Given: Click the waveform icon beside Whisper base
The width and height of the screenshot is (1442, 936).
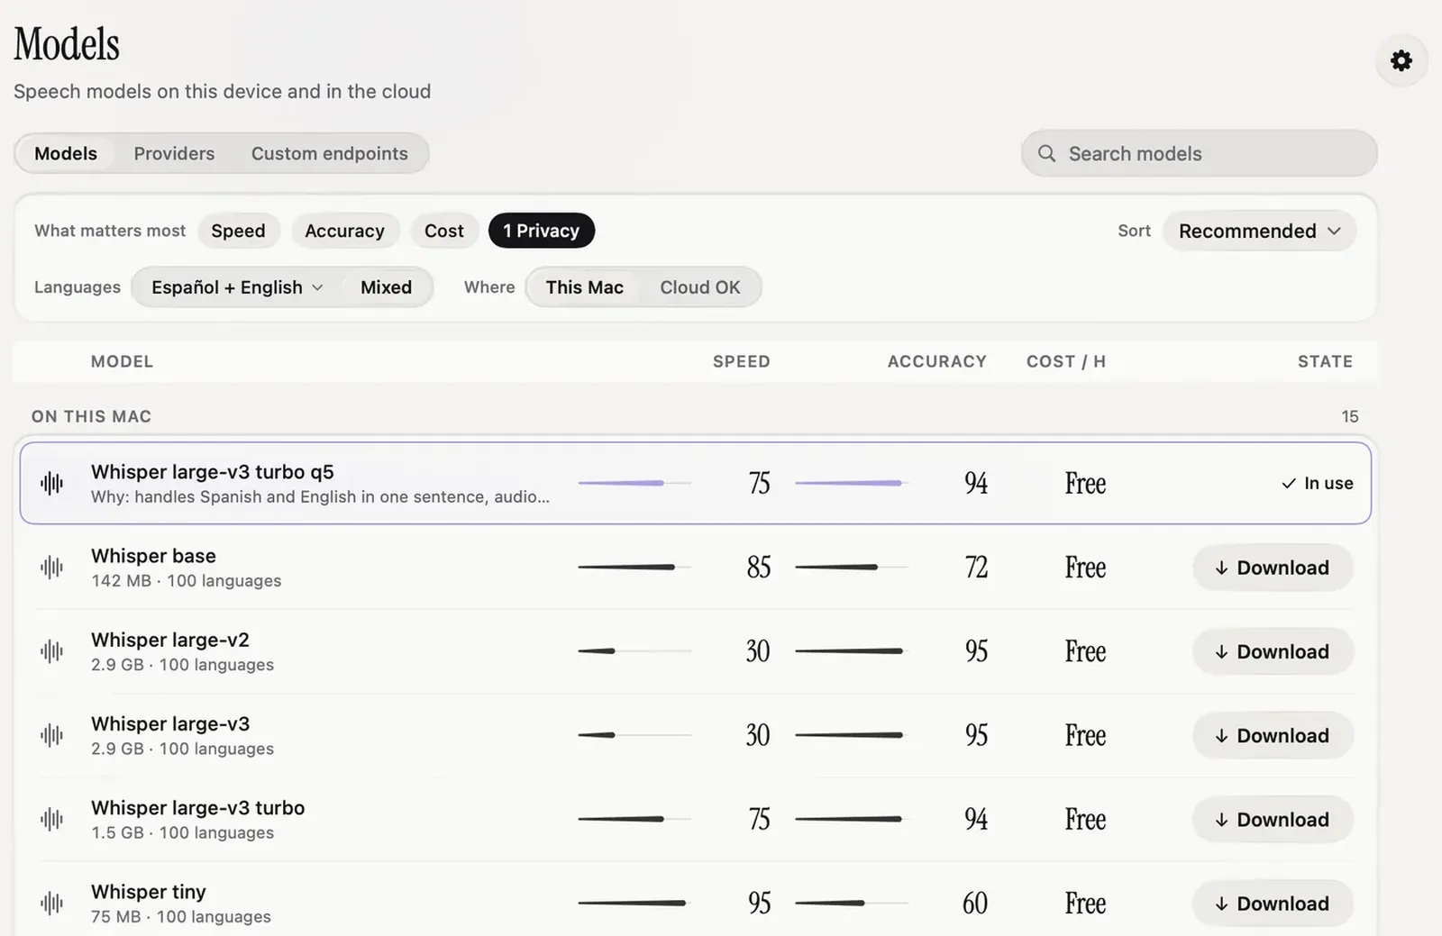Looking at the screenshot, I should (x=52, y=568).
